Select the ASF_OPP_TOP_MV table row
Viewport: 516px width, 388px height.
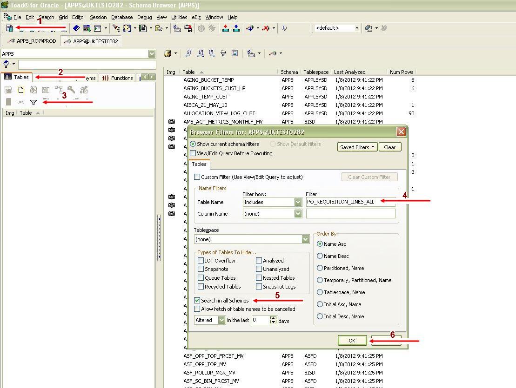(x=289, y=364)
